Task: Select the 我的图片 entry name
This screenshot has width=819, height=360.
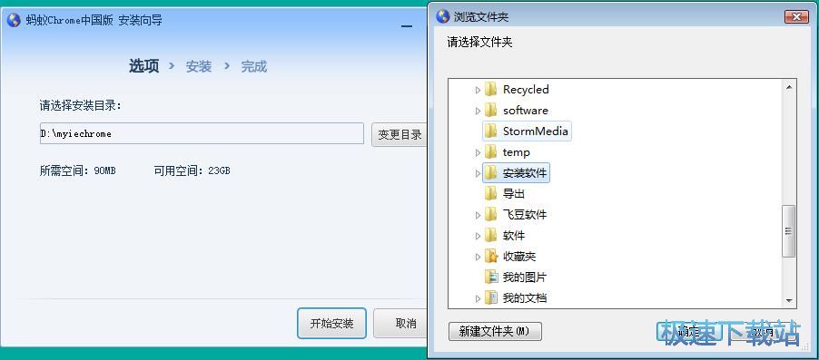Action: tap(525, 277)
